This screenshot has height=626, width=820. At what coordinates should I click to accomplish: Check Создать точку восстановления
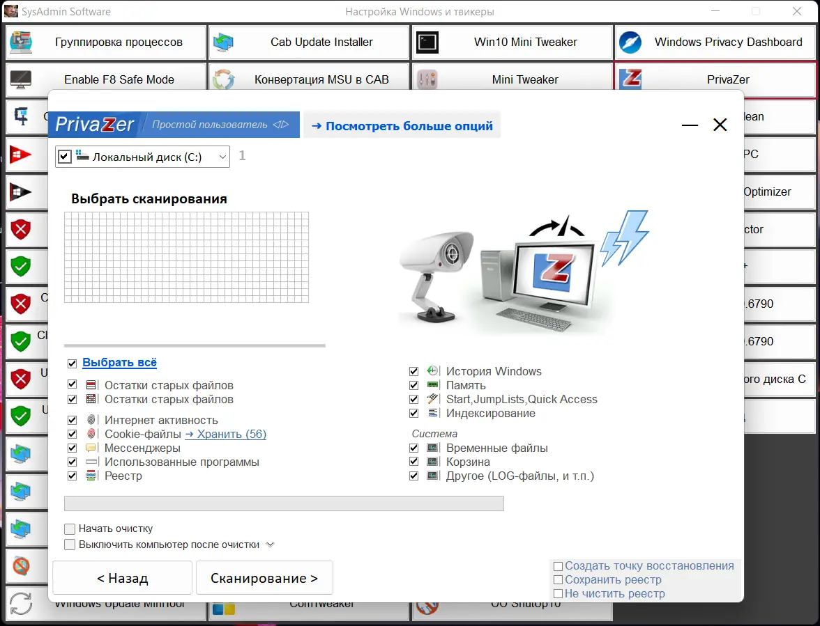click(559, 565)
